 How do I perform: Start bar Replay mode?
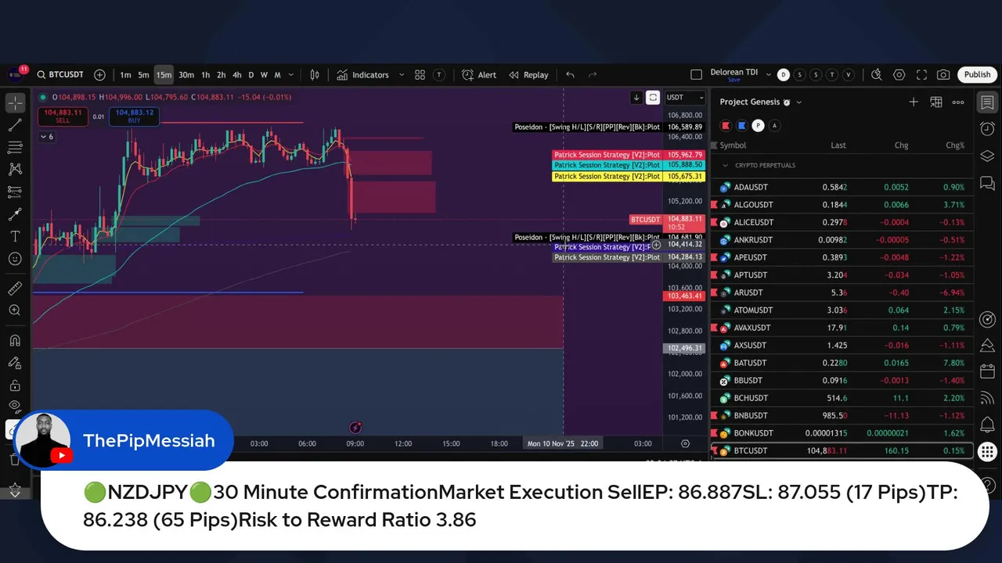(528, 75)
